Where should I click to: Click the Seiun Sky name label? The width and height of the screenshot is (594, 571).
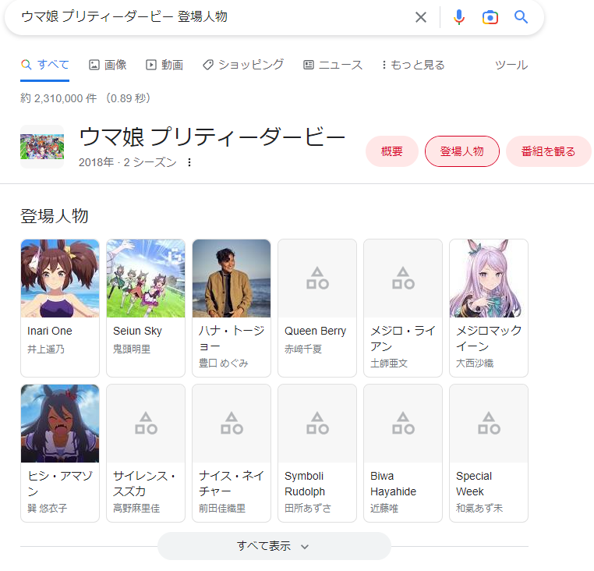(x=137, y=331)
